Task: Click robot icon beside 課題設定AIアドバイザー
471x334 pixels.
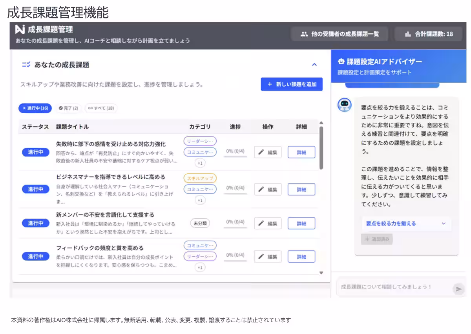Action: pos(341,62)
